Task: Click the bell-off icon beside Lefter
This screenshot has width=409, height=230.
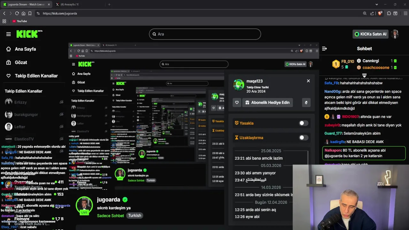Action: pyautogui.click(x=61, y=126)
